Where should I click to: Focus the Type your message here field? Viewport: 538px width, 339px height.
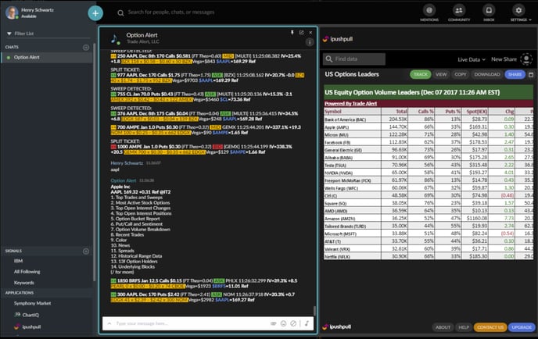(192, 323)
